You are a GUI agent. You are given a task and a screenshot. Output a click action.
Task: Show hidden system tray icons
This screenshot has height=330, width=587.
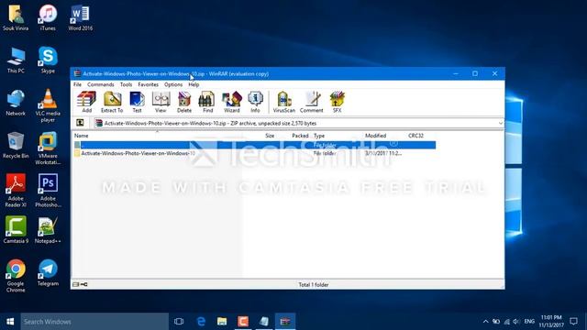pyautogui.click(x=485, y=322)
